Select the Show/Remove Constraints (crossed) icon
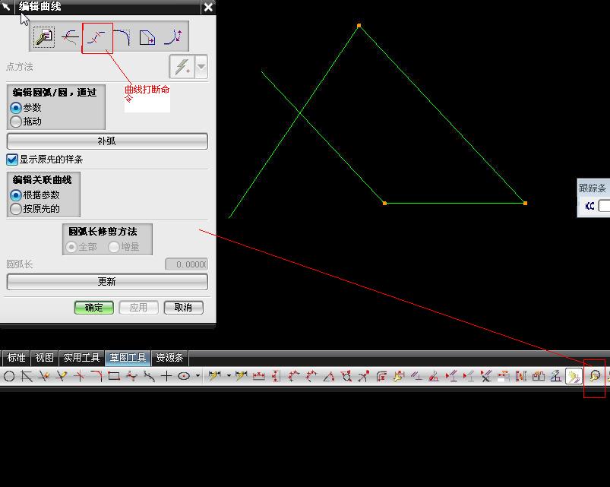 [x=486, y=376]
